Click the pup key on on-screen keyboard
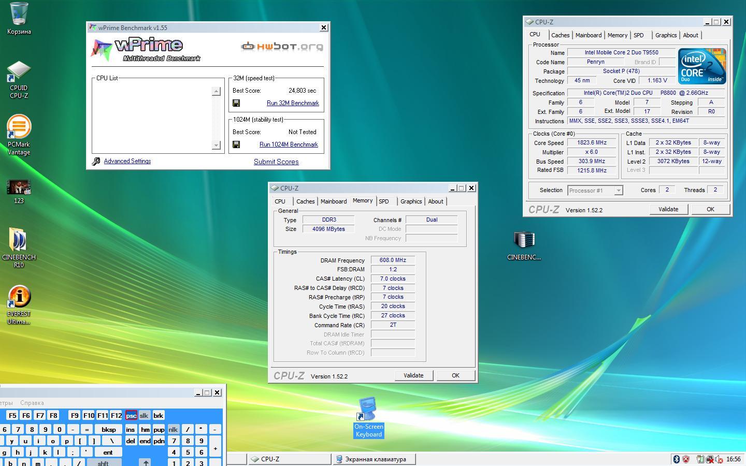The width and height of the screenshot is (746, 466). click(x=159, y=429)
